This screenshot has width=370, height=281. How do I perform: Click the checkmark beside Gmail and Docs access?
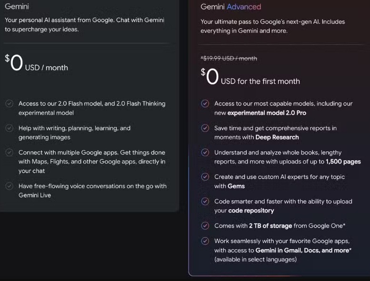tap(205, 241)
